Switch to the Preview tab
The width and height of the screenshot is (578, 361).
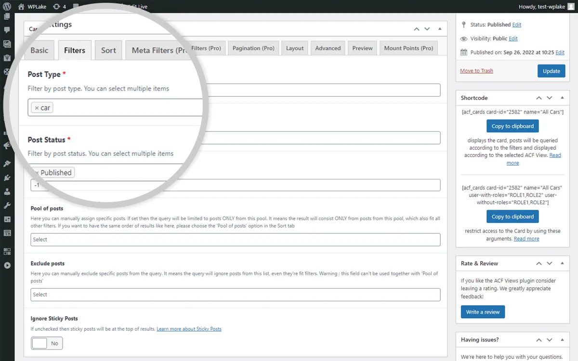click(x=362, y=48)
